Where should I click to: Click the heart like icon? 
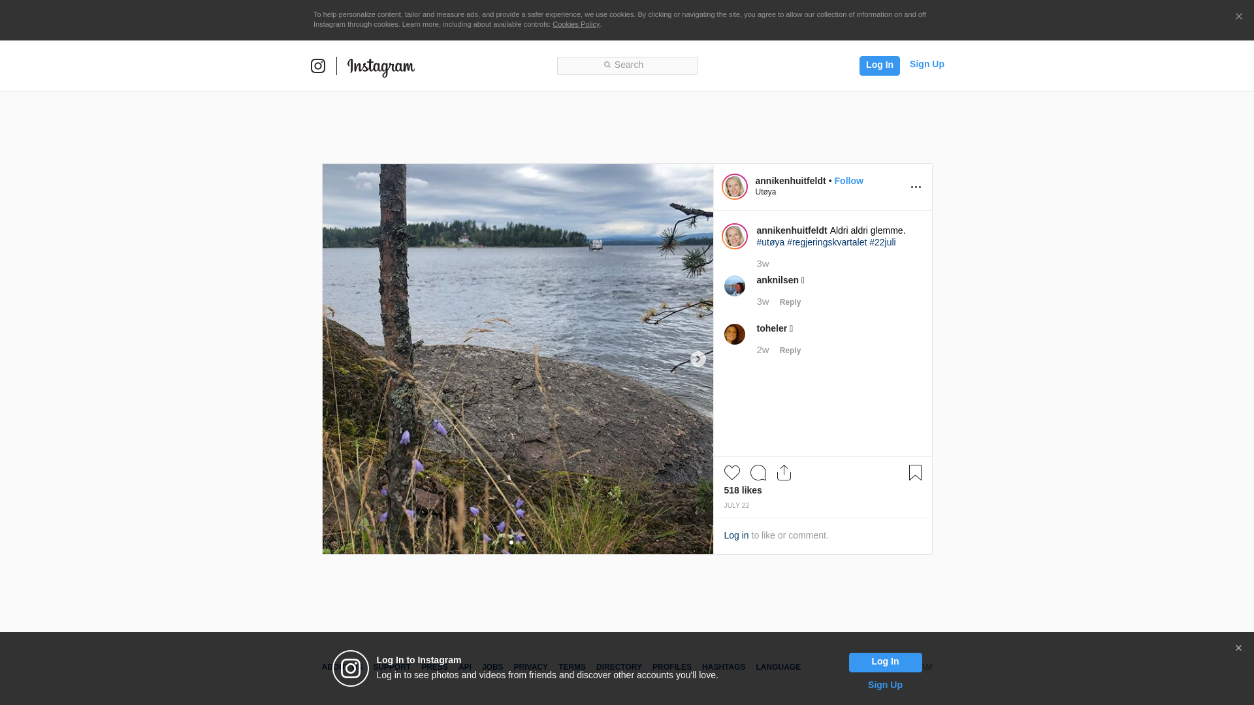coord(731,473)
